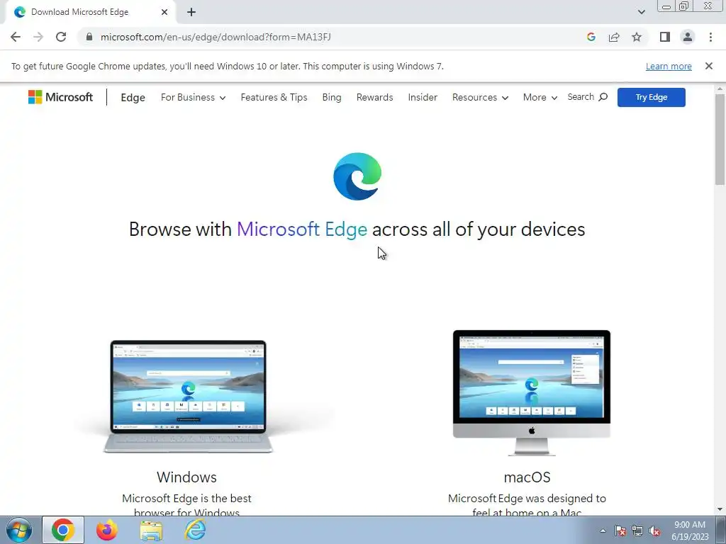Viewport: 726px width, 544px height.
Task: Open the Chrome three-dot menu
Action: click(710, 37)
